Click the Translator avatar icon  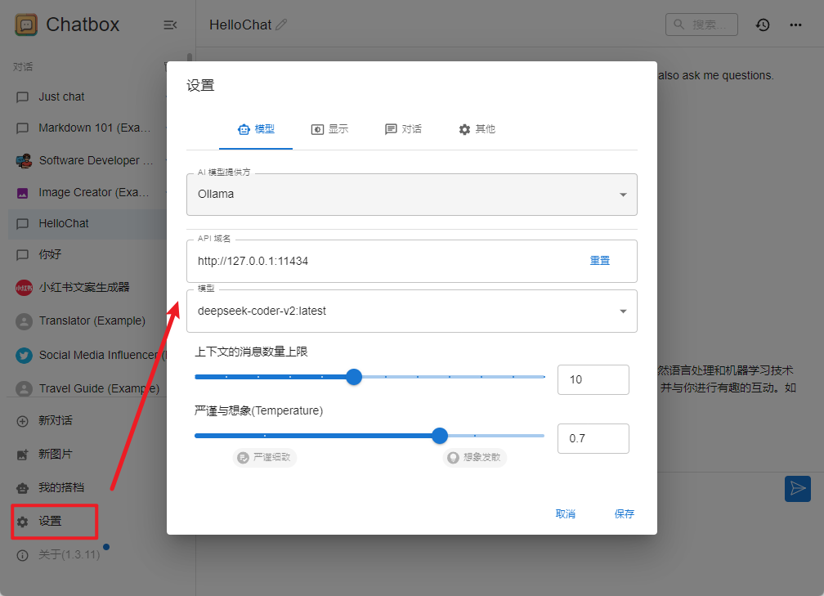point(24,321)
